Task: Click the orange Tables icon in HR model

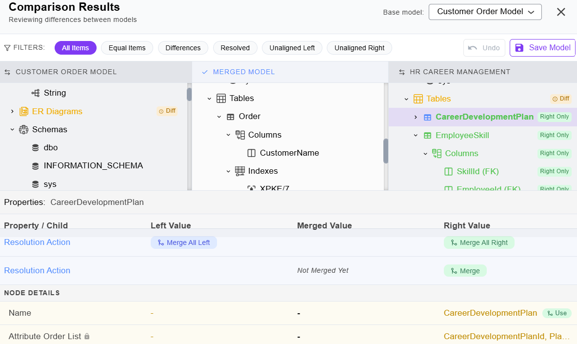Action: tap(418, 99)
